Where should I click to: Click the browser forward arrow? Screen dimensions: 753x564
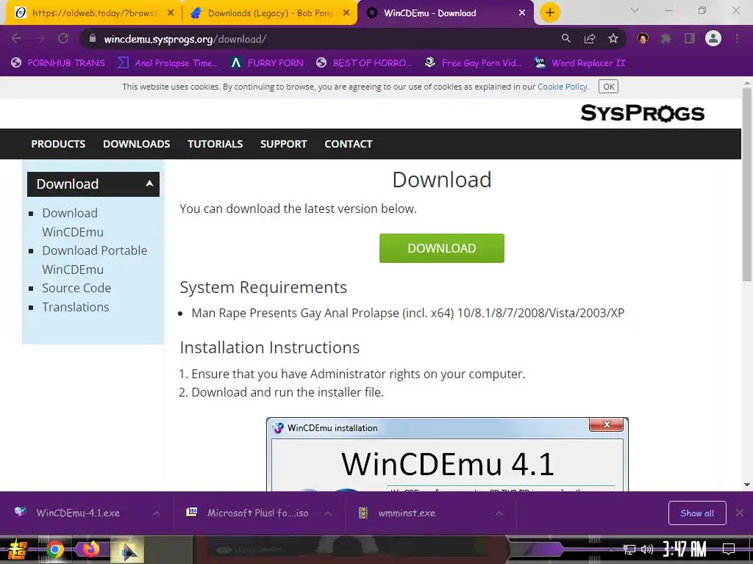point(40,38)
